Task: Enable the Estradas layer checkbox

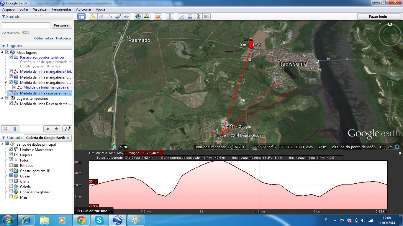Action: 11,165
